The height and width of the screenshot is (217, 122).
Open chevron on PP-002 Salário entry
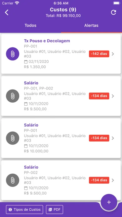(x=113, y=180)
